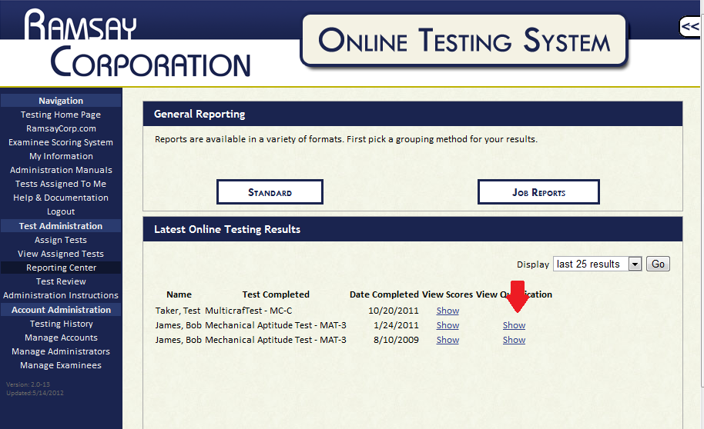
Task: Open Manage Accounts
Action: [61, 338]
